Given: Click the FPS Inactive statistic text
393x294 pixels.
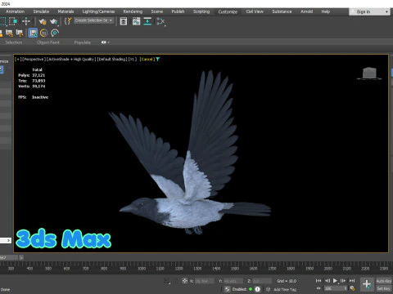Looking at the screenshot, I should pos(33,97).
